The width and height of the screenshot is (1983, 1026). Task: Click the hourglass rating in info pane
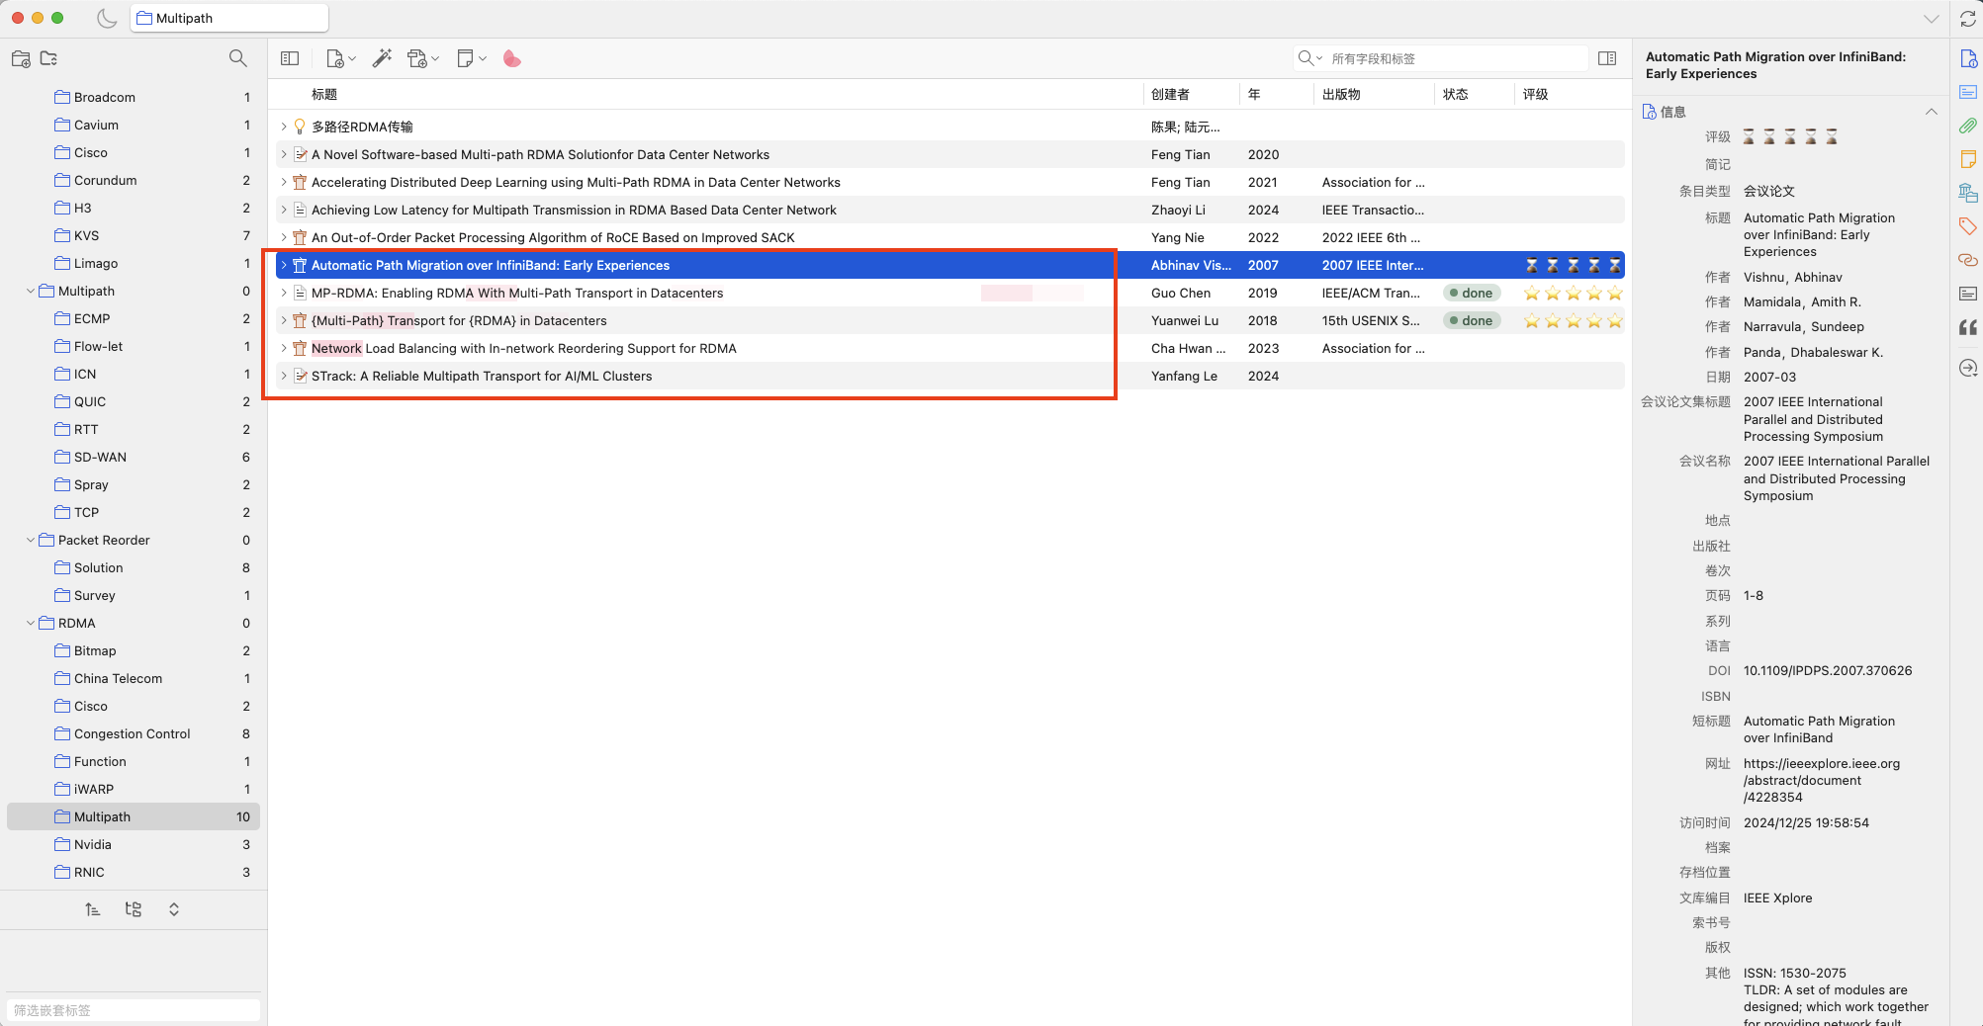point(1789,136)
